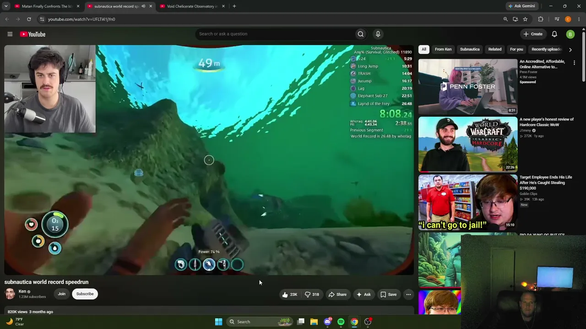Open the YouTube guide hamburger menu
Viewport: 586px width, 329px height.
coord(10,34)
